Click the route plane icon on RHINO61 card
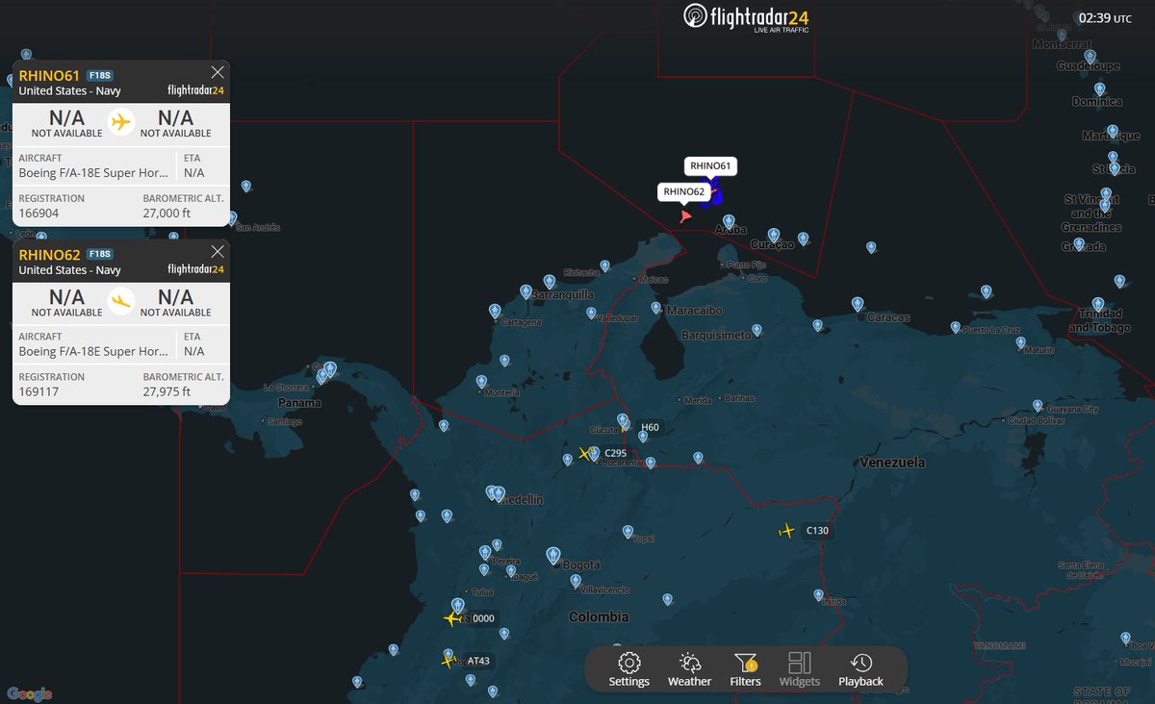Image resolution: width=1155 pixels, height=704 pixels. pos(120,123)
